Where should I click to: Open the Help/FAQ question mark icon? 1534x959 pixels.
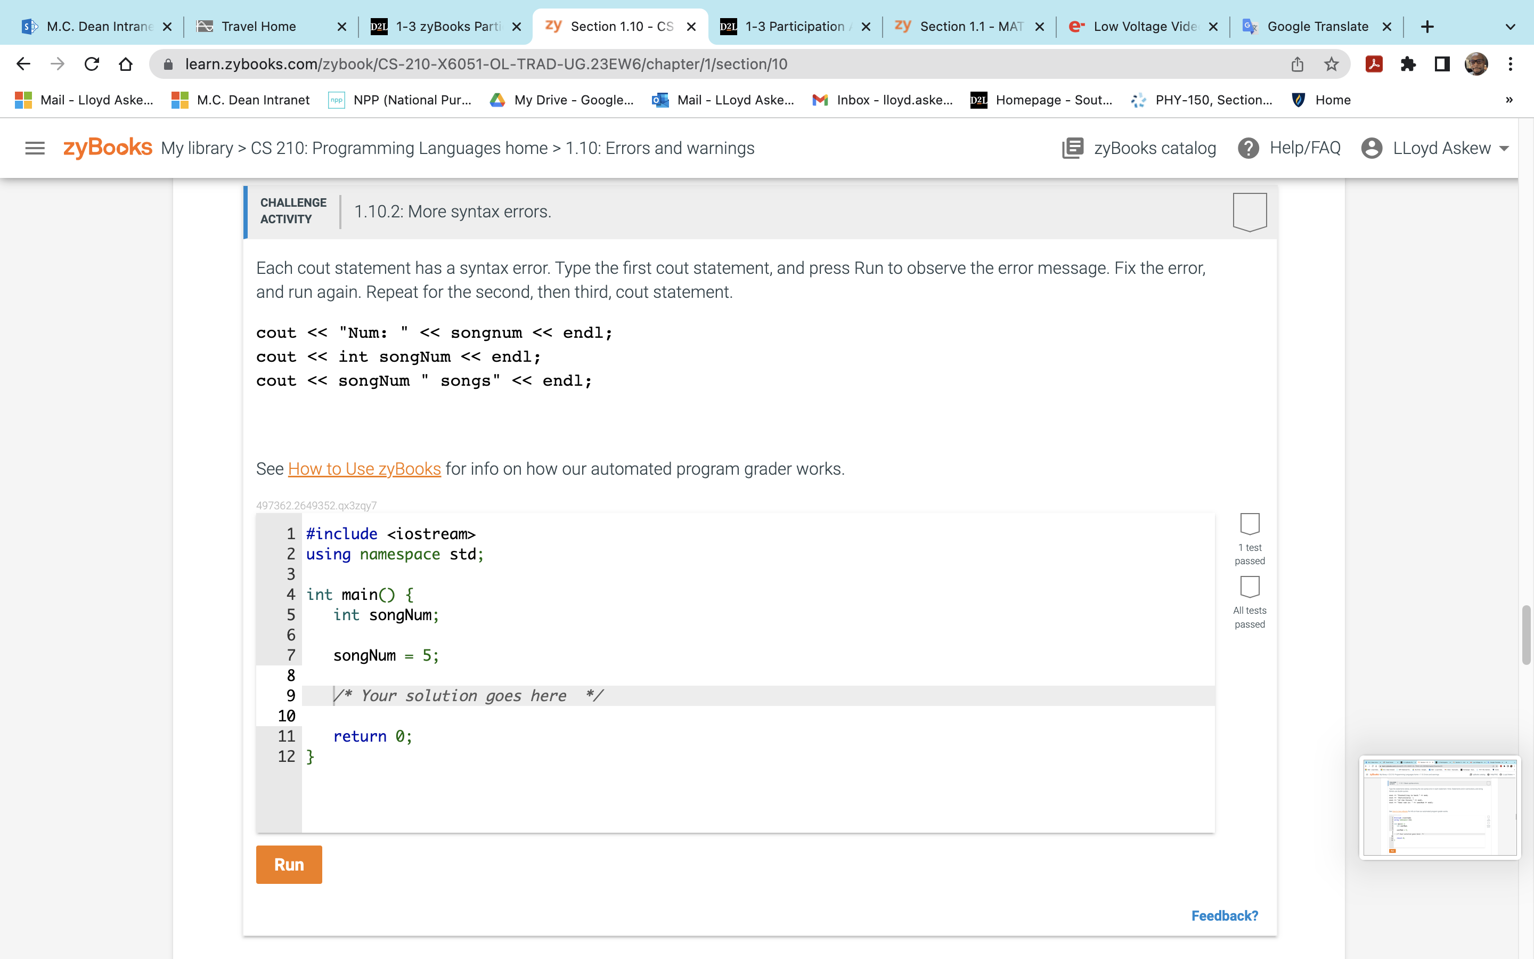1248,149
